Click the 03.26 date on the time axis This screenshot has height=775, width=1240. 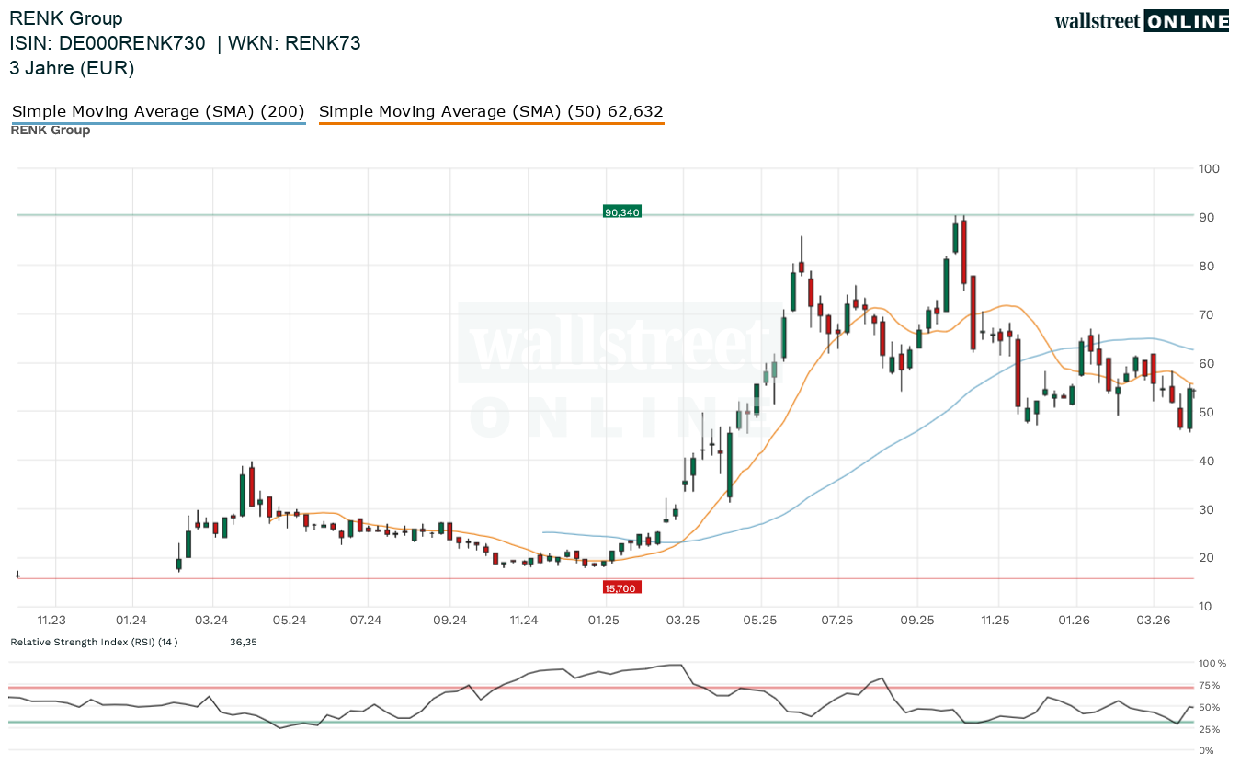click(1153, 621)
